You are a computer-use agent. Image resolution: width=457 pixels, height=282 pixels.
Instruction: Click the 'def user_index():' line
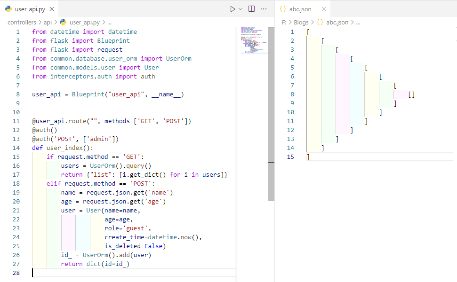point(63,148)
